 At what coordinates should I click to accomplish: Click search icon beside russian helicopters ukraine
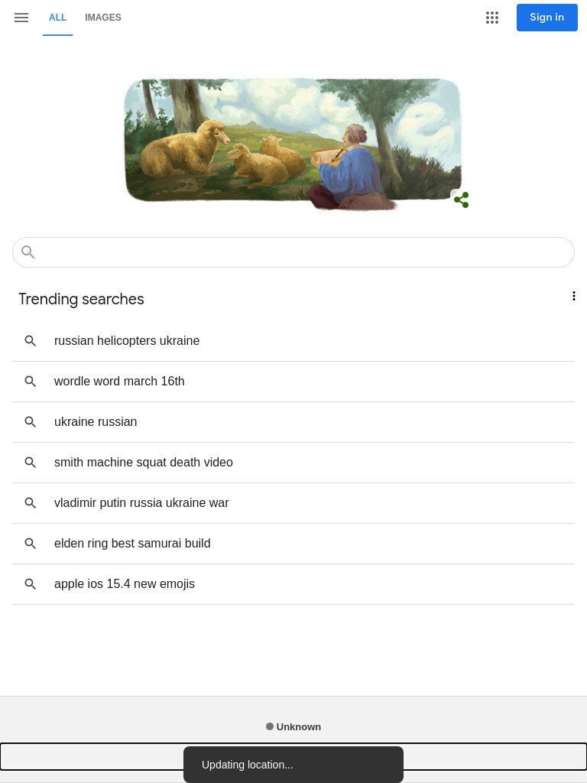coord(31,340)
